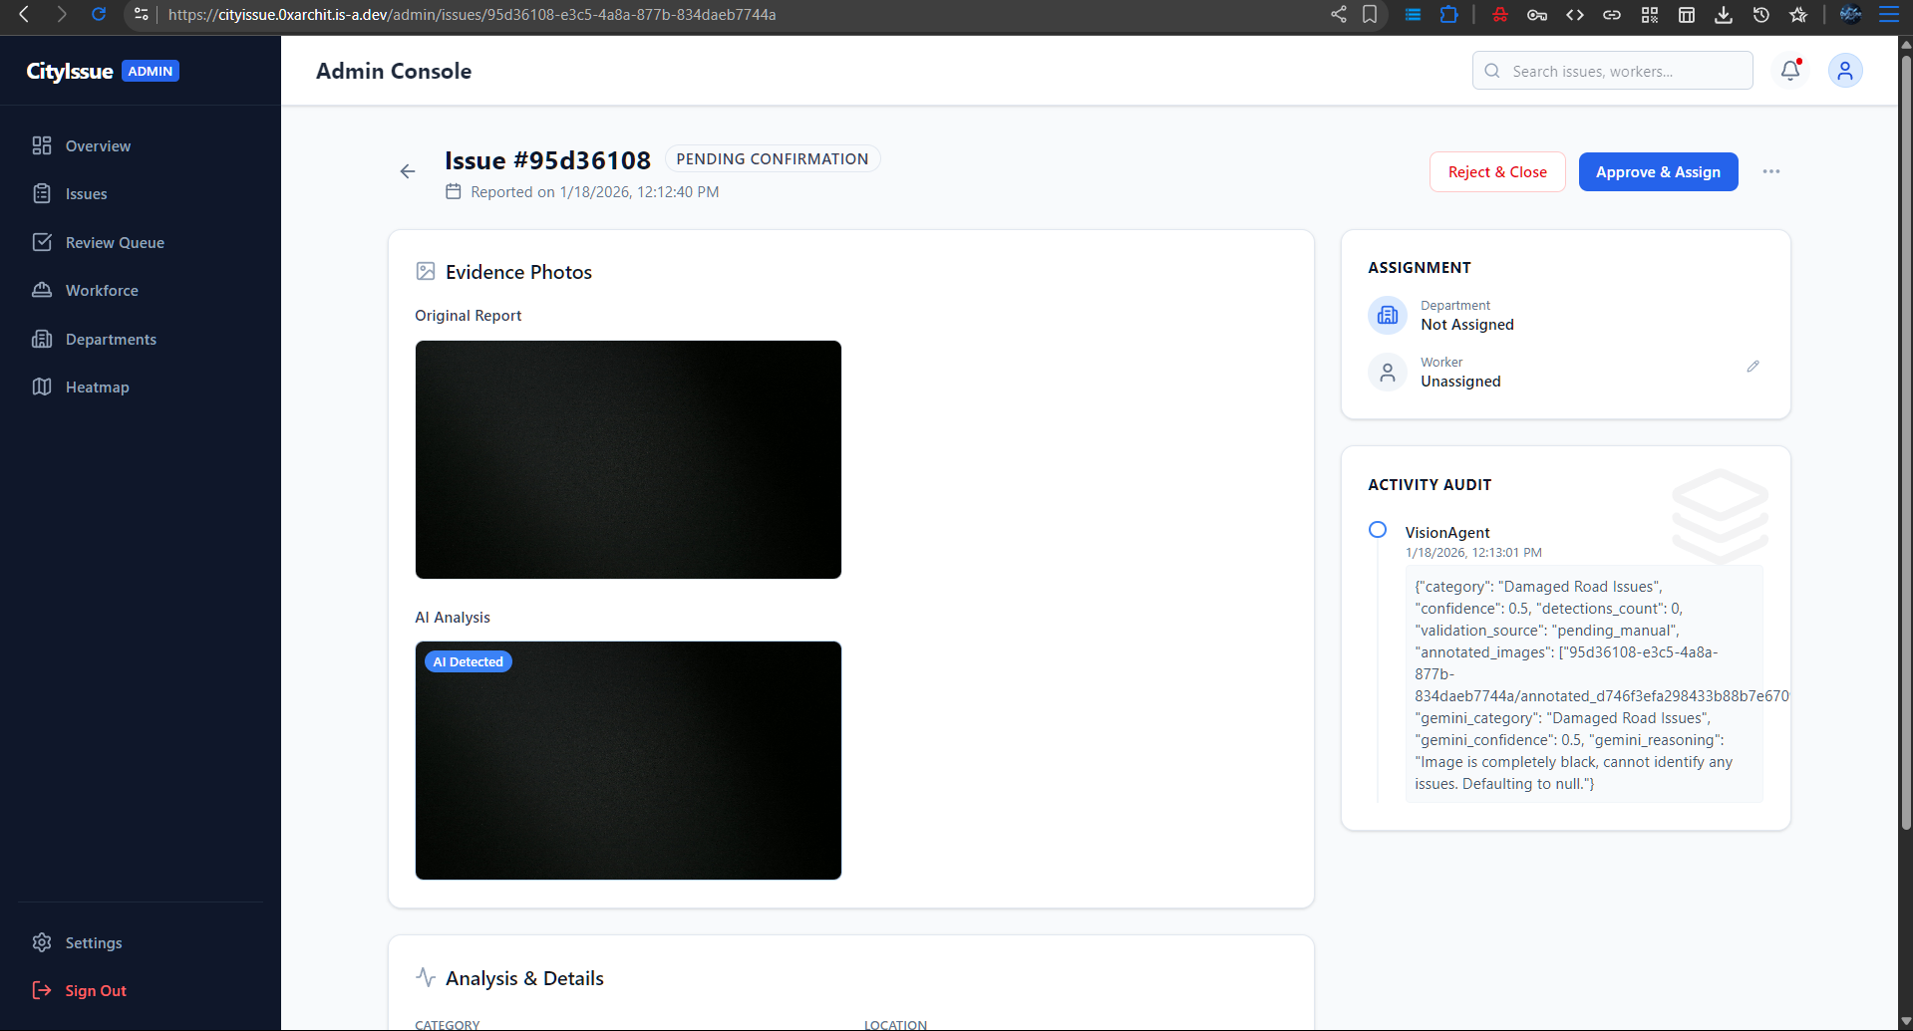
Task: Click the pencil icon to edit worker
Action: [x=1753, y=367]
